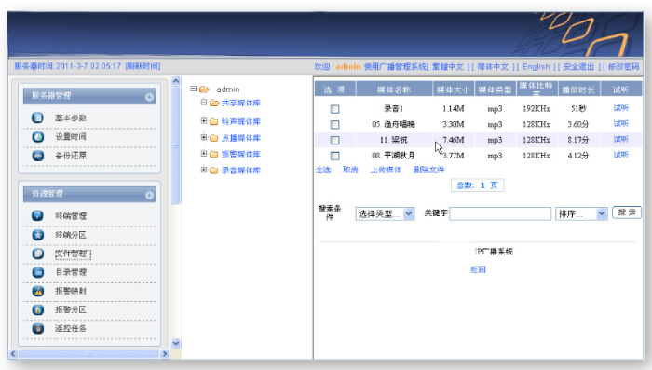This screenshot has width=652, height=370.
Task: Click the 遥控任务 icon in sidebar
Action: point(38,328)
